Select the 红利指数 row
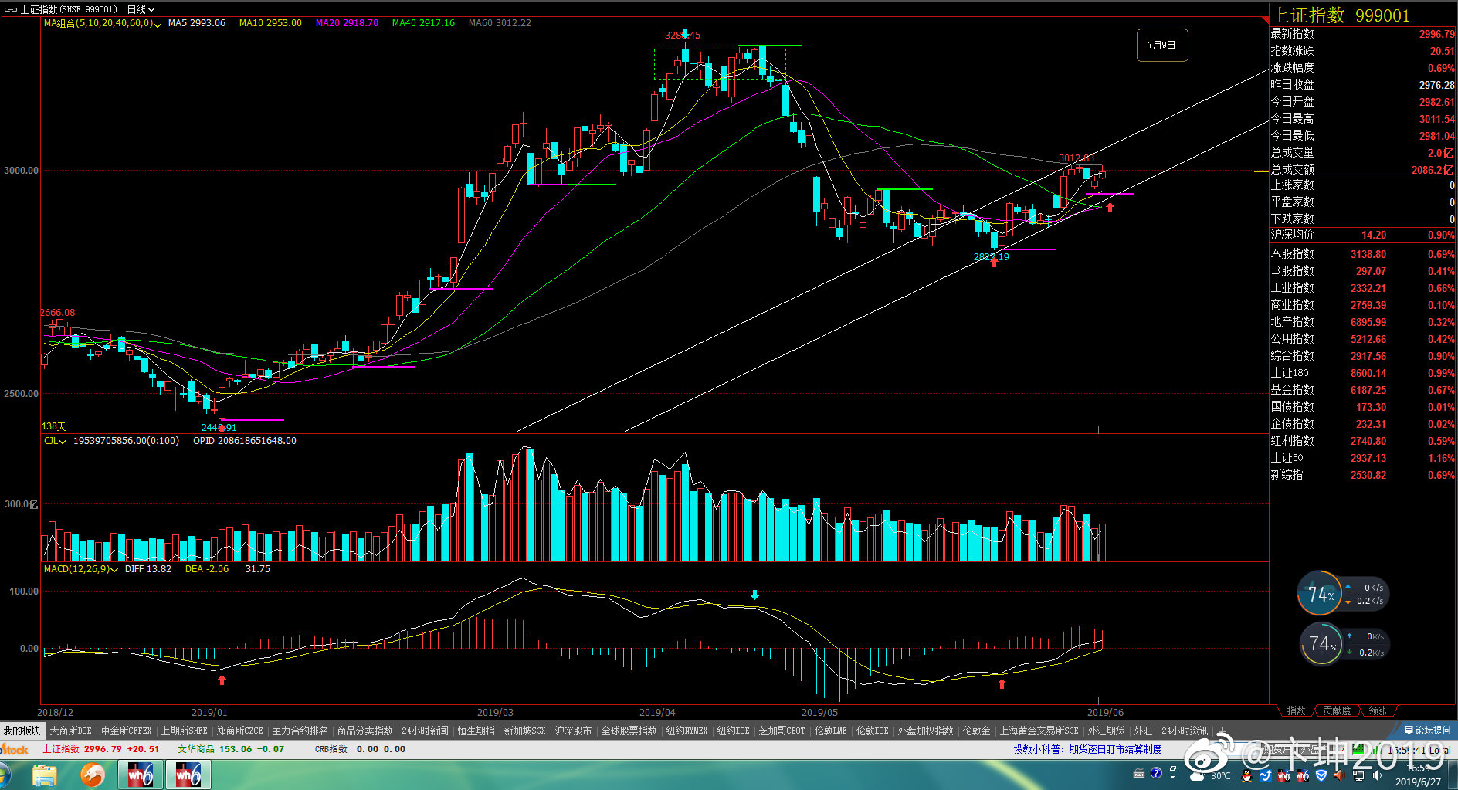The image size is (1458, 790). pos(1362,441)
